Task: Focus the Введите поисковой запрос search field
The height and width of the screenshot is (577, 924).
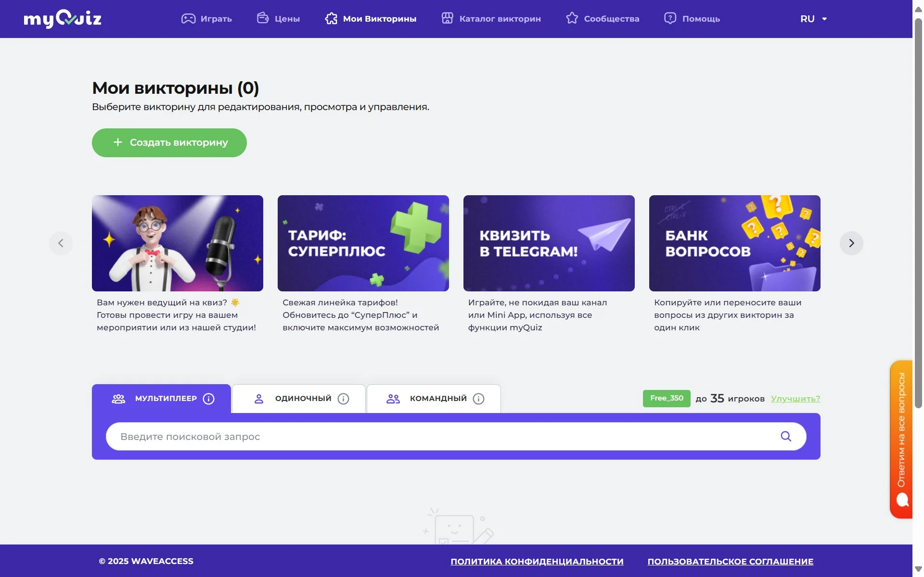Action: (x=456, y=437)
